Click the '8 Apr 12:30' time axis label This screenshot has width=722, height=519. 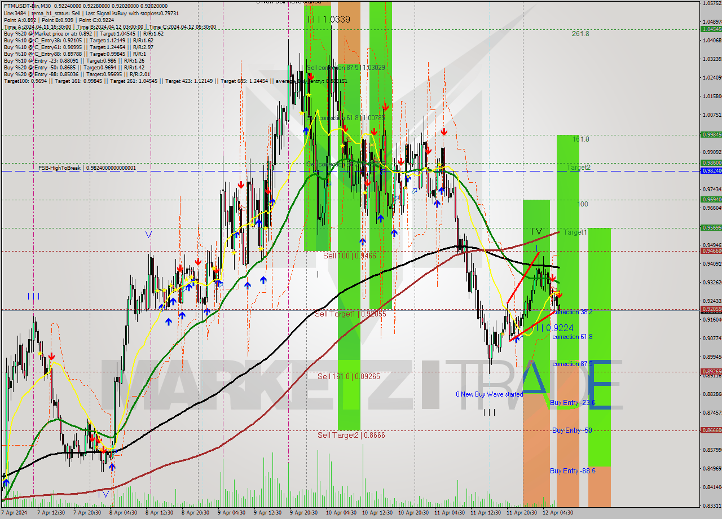click(x=160, y=513)
